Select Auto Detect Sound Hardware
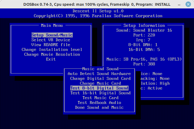 99,74
